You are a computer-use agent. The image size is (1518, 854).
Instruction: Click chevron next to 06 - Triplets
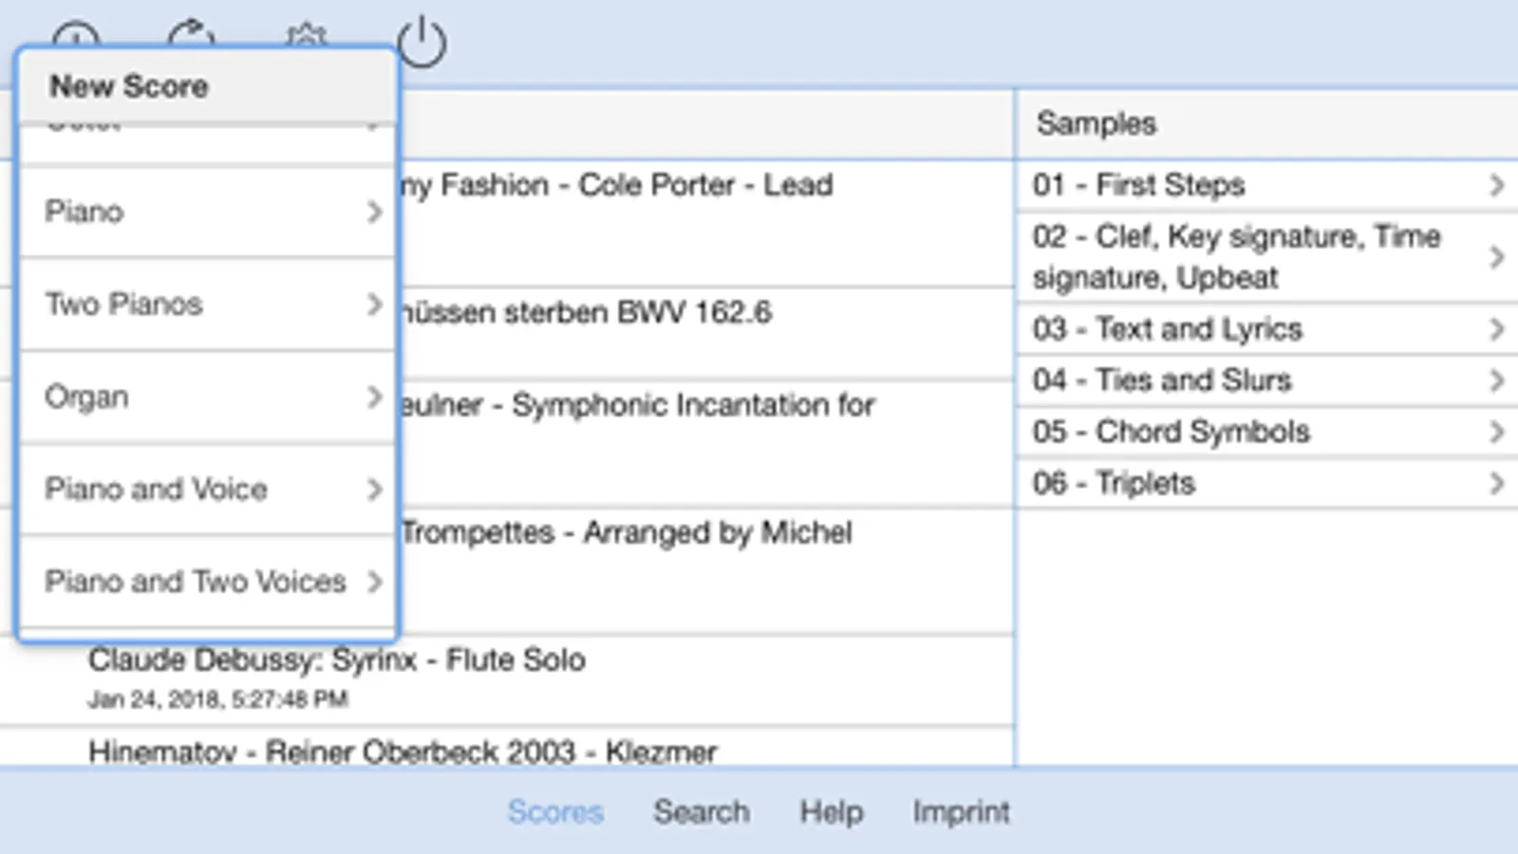1497,483
